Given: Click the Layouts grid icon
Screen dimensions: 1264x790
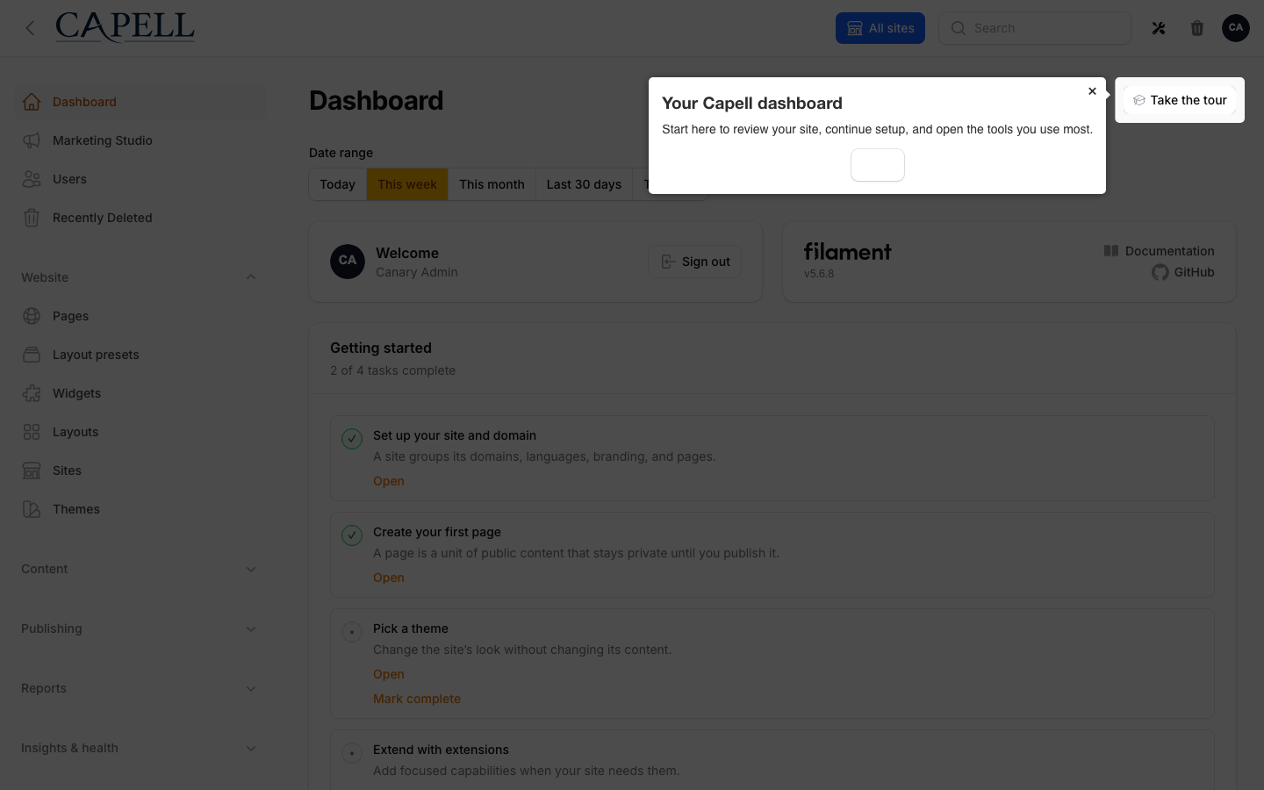Looking at the screenshot, I should pyautogui.click(x=32, y=432).
